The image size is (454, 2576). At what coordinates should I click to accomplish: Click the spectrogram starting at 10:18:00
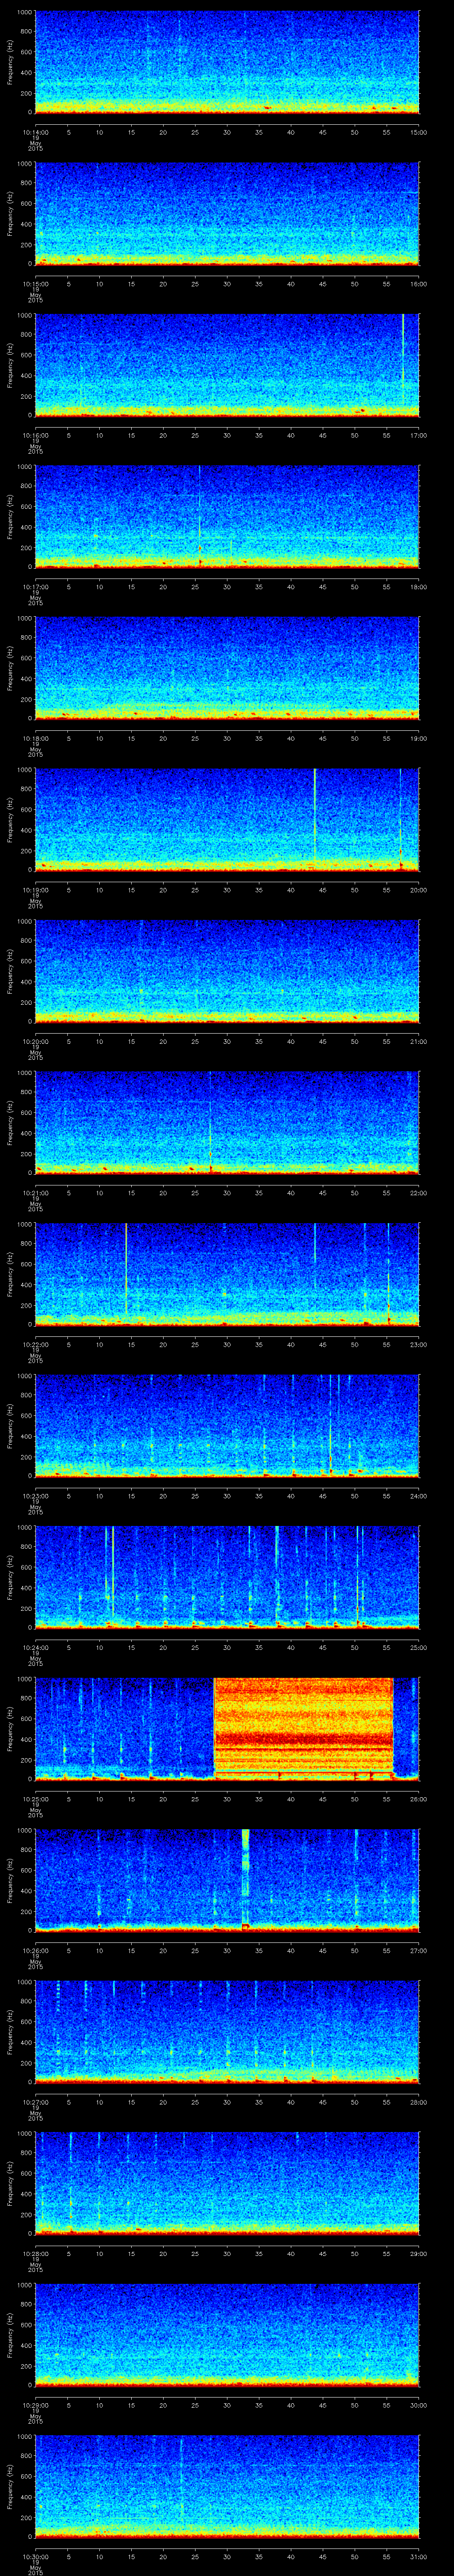227,668
